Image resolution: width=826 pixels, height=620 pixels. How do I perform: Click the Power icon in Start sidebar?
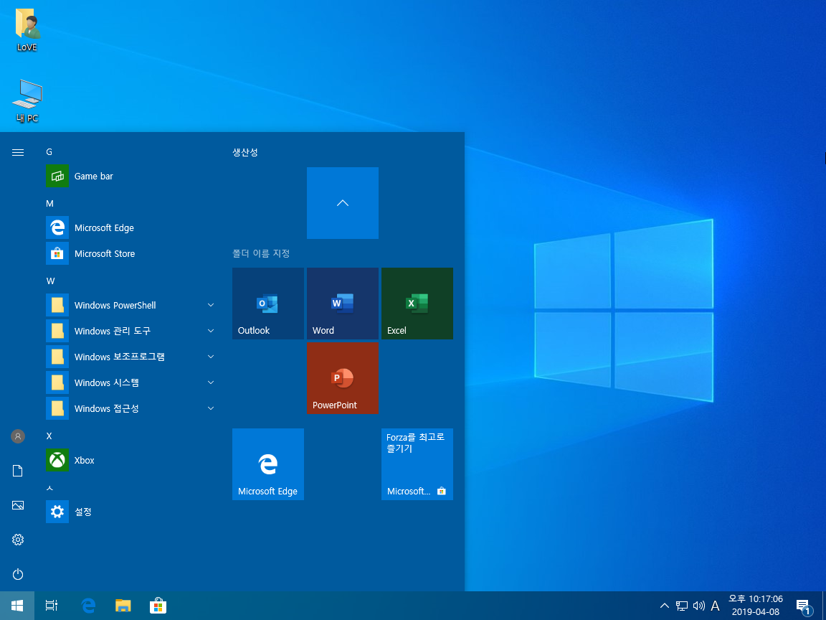pyautogui.click(x=18, y=574)
